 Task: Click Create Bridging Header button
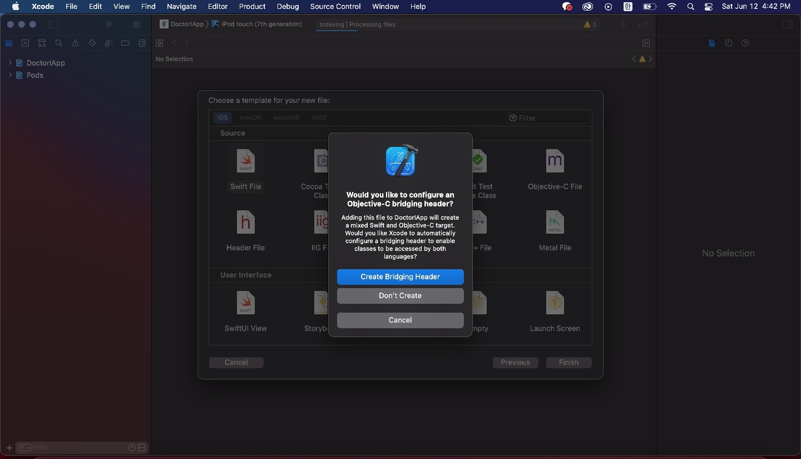(x=400, y=277)
